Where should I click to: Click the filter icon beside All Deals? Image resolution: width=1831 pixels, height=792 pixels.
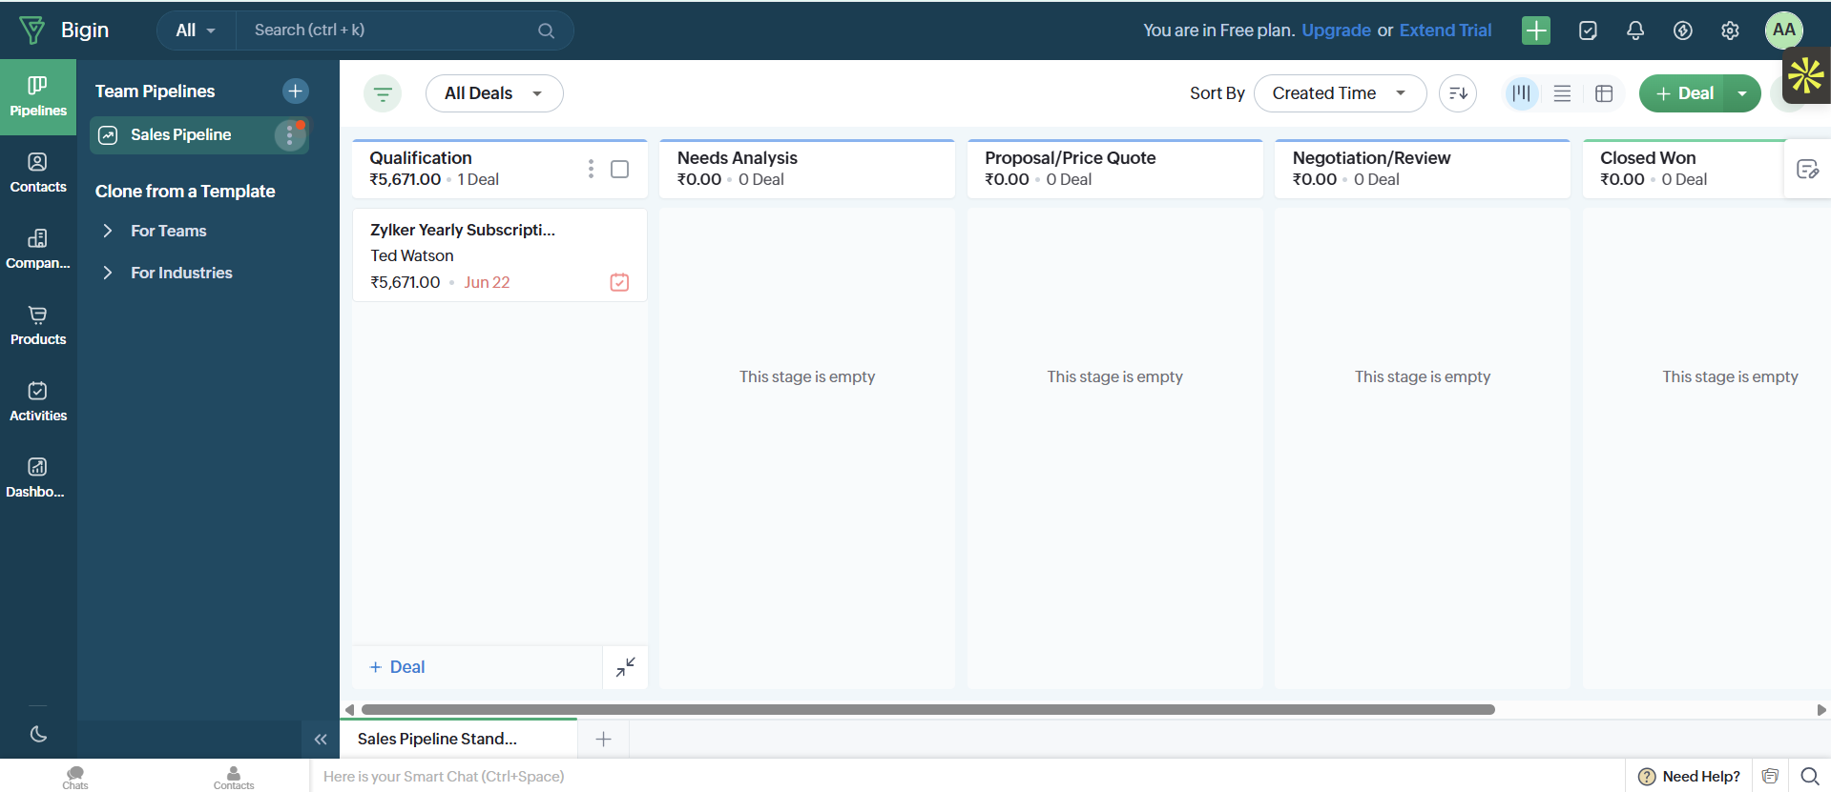(383, 93)
